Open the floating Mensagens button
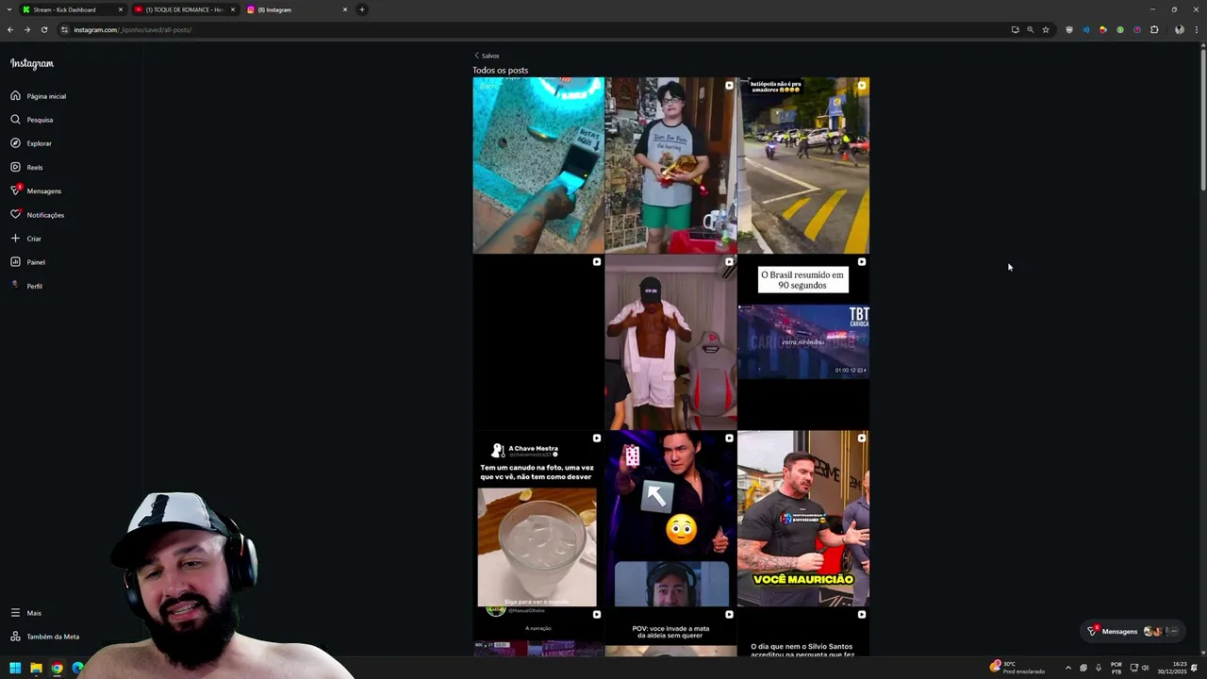The height and width of the screenshot is (679, 1207). 1133,631
